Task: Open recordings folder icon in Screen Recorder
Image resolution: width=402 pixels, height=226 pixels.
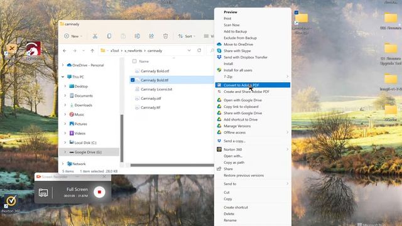Action: (x=43, y=193)
